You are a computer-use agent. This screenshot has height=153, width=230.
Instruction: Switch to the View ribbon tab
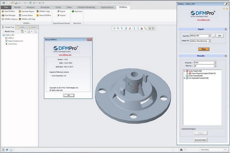coord(69,7)
